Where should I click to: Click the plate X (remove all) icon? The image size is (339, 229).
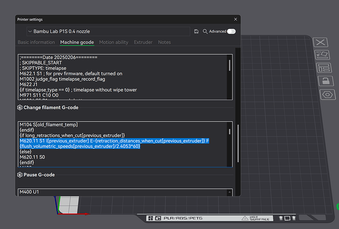(x=320, y=42)
